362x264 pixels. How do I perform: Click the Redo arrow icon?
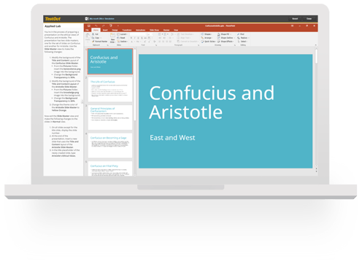click(104, 26)
